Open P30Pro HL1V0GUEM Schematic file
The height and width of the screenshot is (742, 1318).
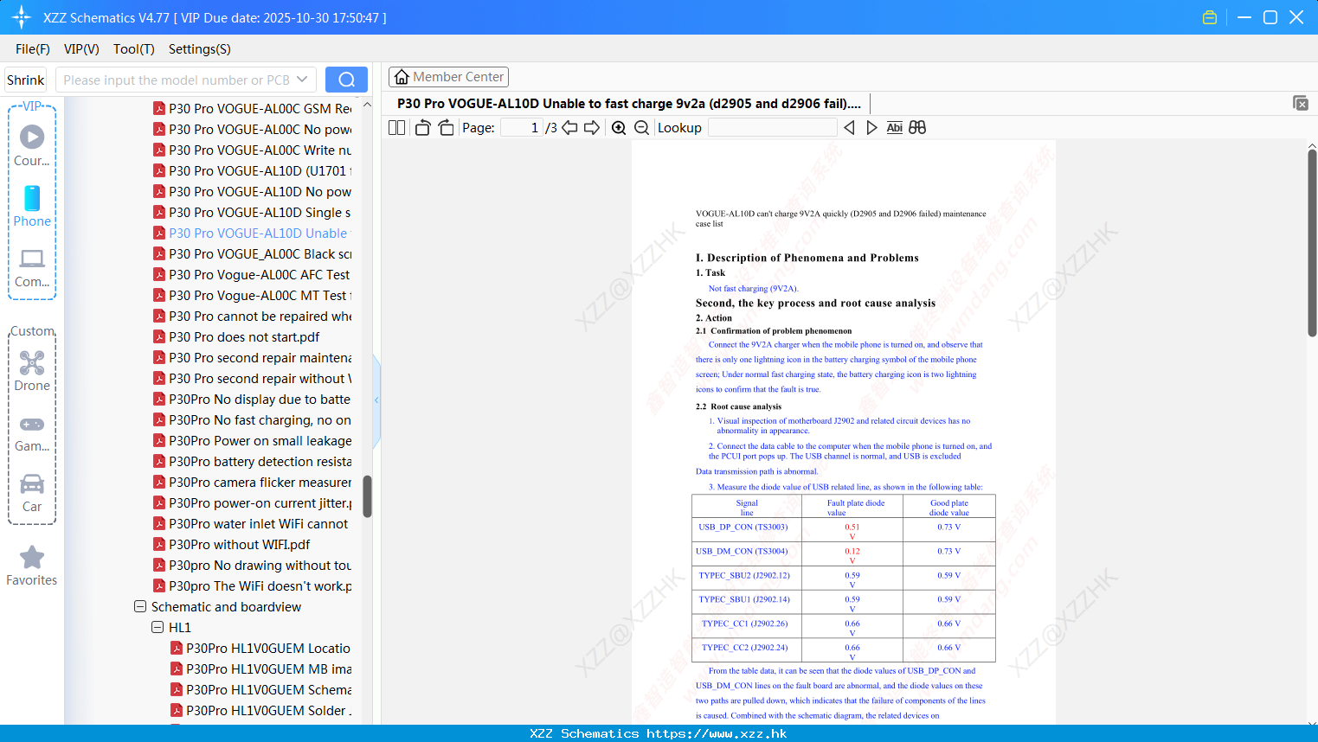coord(261,689)
